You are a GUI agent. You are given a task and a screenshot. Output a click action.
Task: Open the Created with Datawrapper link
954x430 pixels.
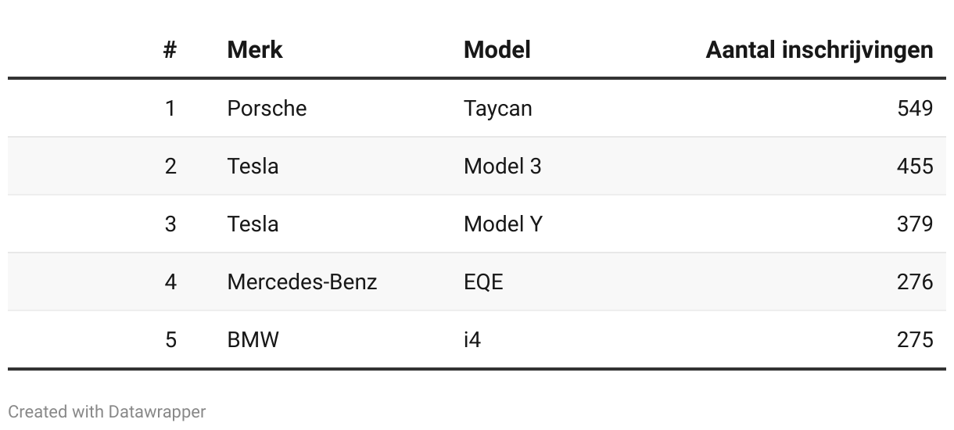coord(106,411)
